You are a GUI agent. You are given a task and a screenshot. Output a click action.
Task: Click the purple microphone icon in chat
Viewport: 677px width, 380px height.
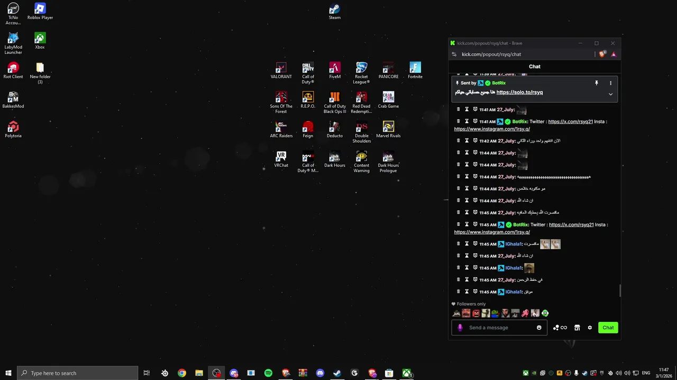coord(460,328)
